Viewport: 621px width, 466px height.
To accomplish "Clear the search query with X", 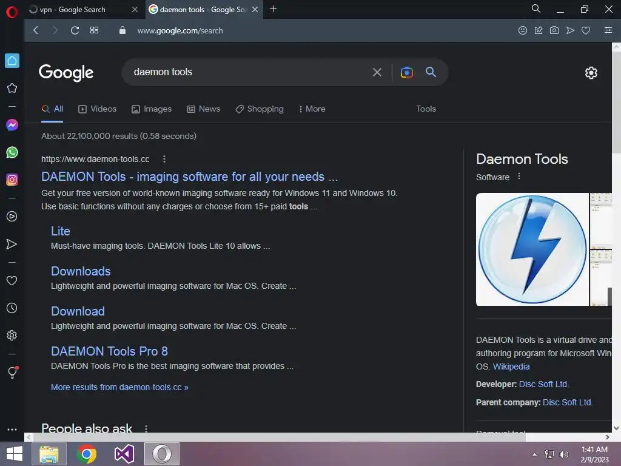I will pos(377,72).
